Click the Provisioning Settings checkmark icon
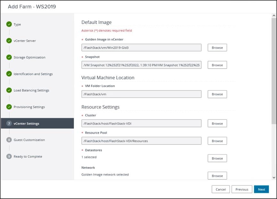 (9, 107)
